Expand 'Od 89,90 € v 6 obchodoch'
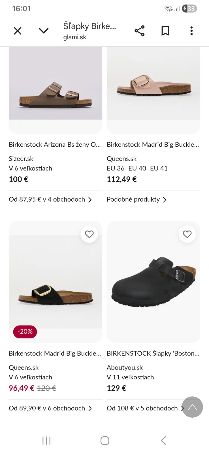The image size is (209, 453). coord(50,408)
